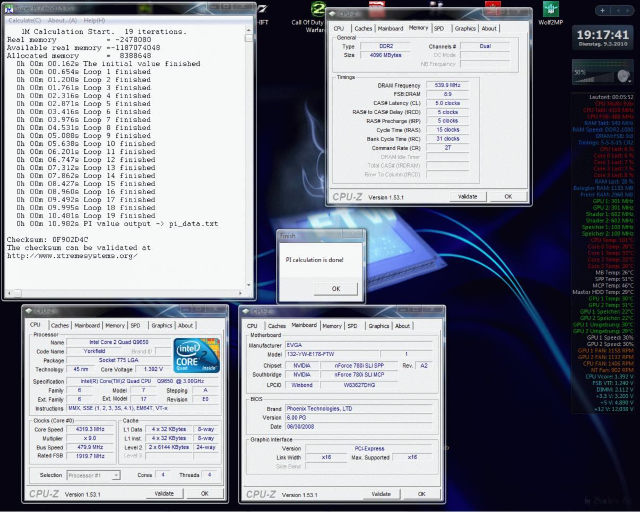Click Super PI scroll-right arrow
The width and height of the screenshot is (640, 512).
tap(240, 293)
